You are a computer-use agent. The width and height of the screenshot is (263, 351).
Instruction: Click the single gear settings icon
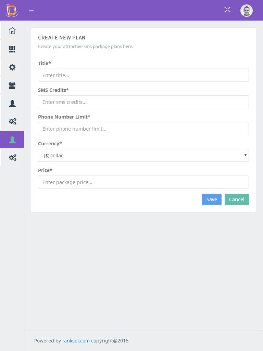(x=12, y=67)
